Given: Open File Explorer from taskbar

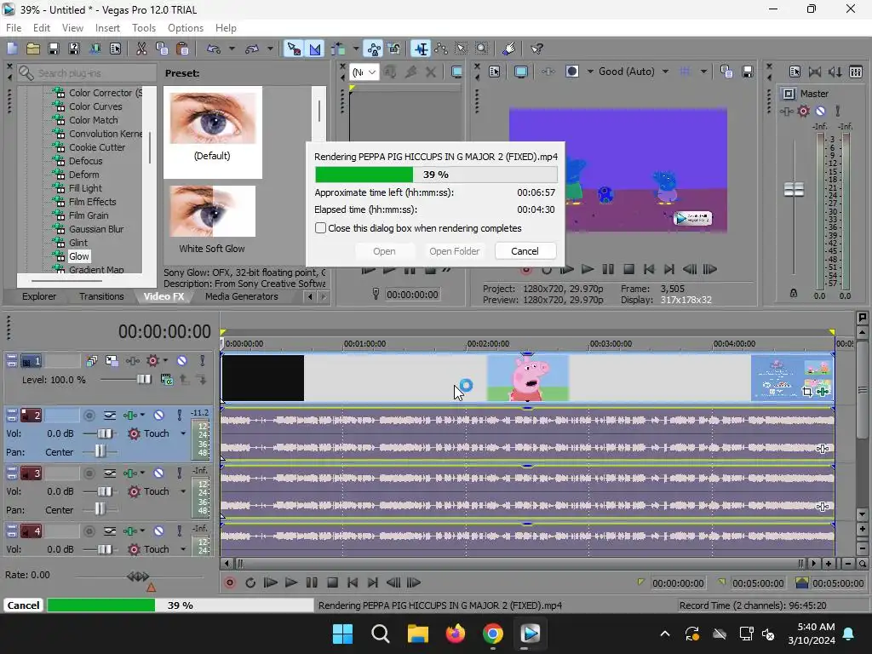Looking at the screenshot, I should [x=417, y=634].
